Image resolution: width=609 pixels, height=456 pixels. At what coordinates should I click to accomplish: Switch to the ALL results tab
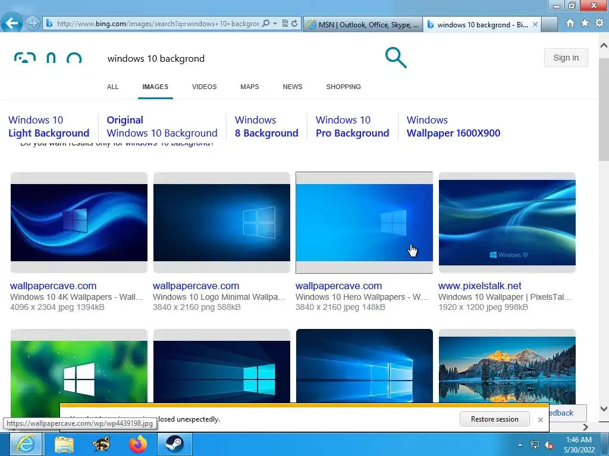pos(112,87)
